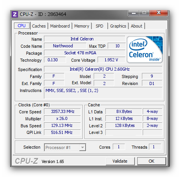Switch to the CPU tab
The height and width of the screenshot is (177, 180).
[22, 26]
